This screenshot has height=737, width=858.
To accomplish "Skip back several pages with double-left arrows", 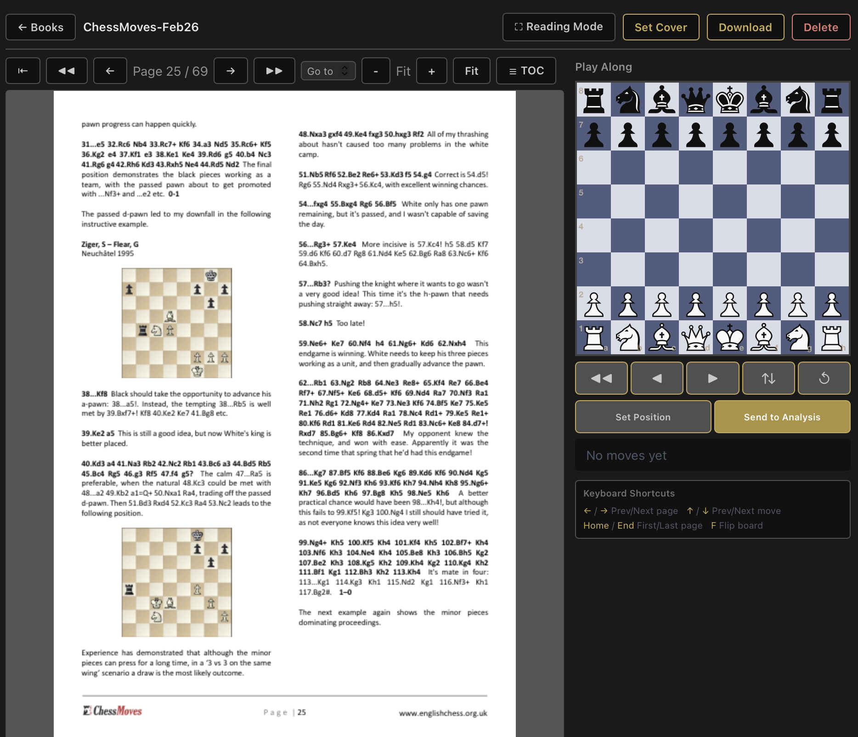I will pos(67,71).
